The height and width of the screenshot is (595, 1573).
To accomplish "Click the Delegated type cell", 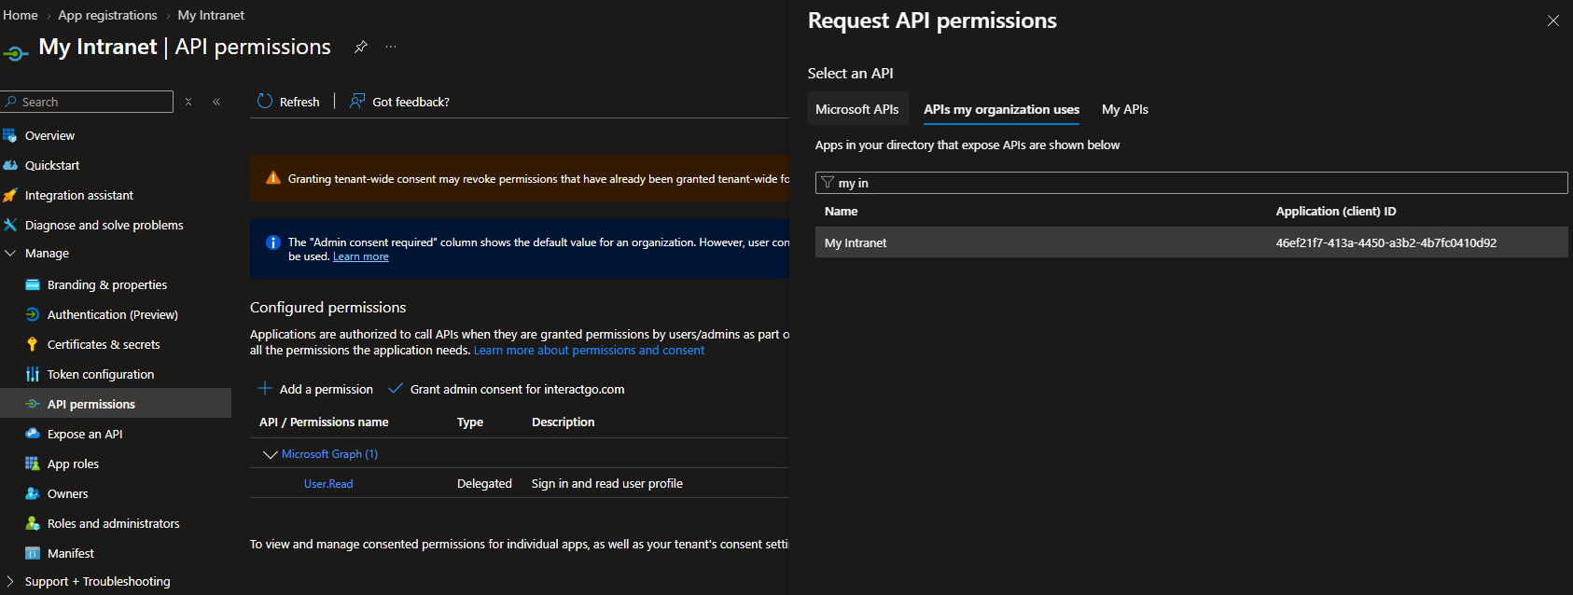I will (484, 483).
